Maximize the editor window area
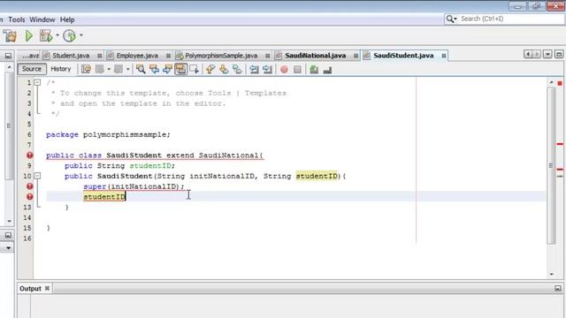The image size is (566, 318). (x=559, y=54)
